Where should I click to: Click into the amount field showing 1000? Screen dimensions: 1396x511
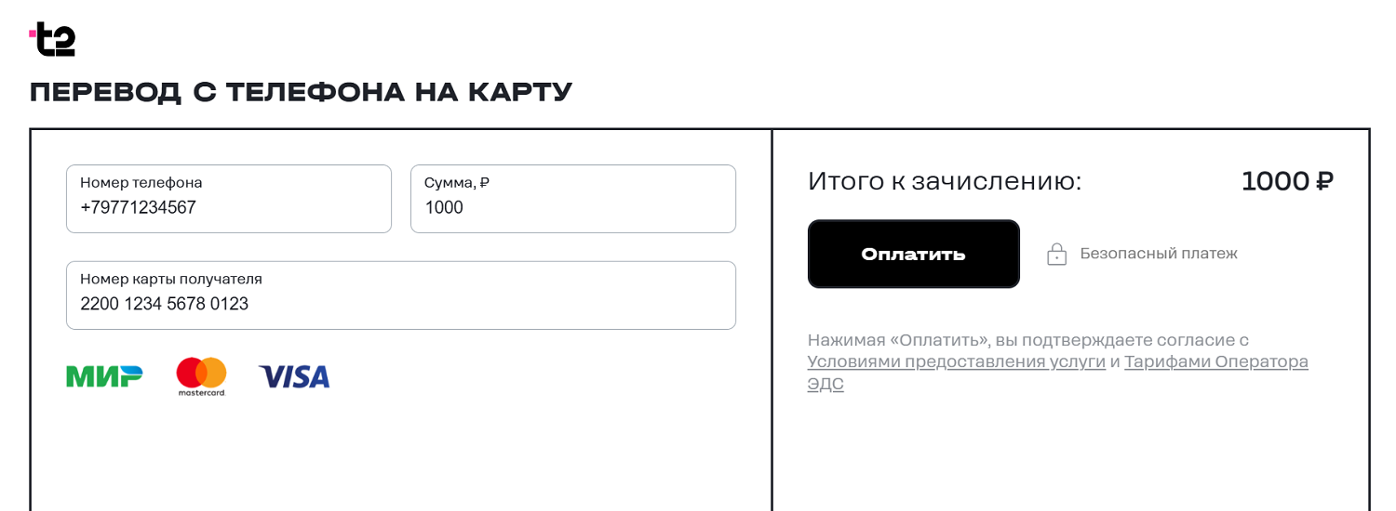[572, 208]
